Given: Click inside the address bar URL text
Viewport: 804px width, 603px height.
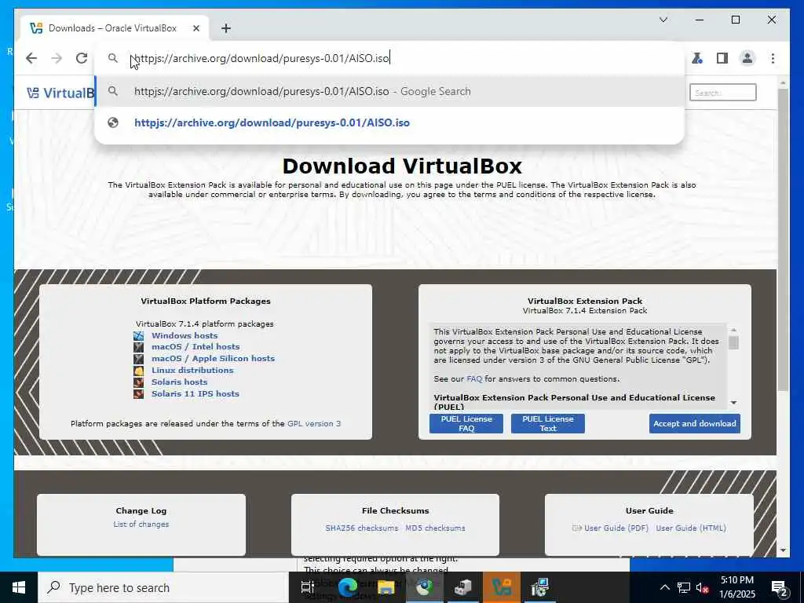Looking at the screenshot, I should click(261, 58).
